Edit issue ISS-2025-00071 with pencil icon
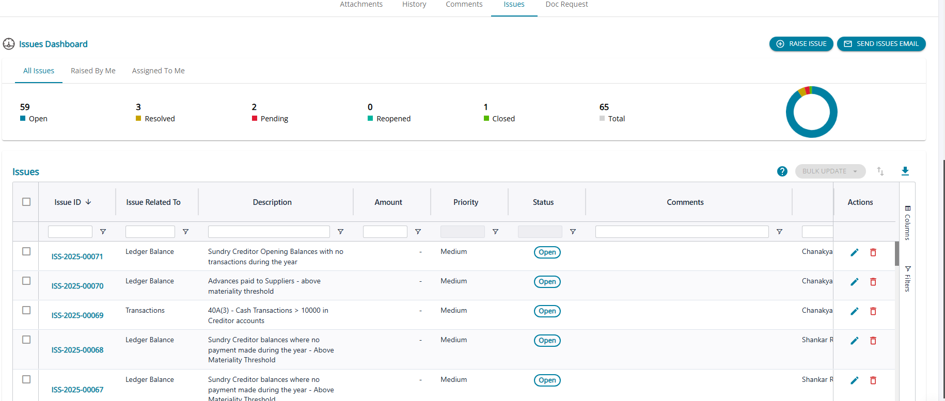945x401 pixels. [x=855, y=252]
